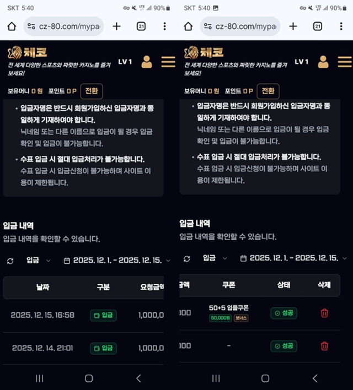Image resolution: width=353 pixels, height=390 pixels.
Task: Open the hamburger menu in the left screenshot
Action: click(168, 62)
